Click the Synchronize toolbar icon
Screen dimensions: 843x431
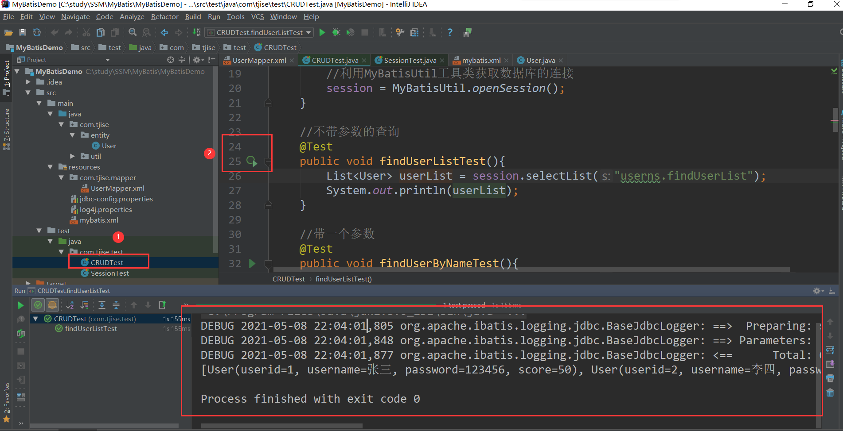tap(37, 32)
